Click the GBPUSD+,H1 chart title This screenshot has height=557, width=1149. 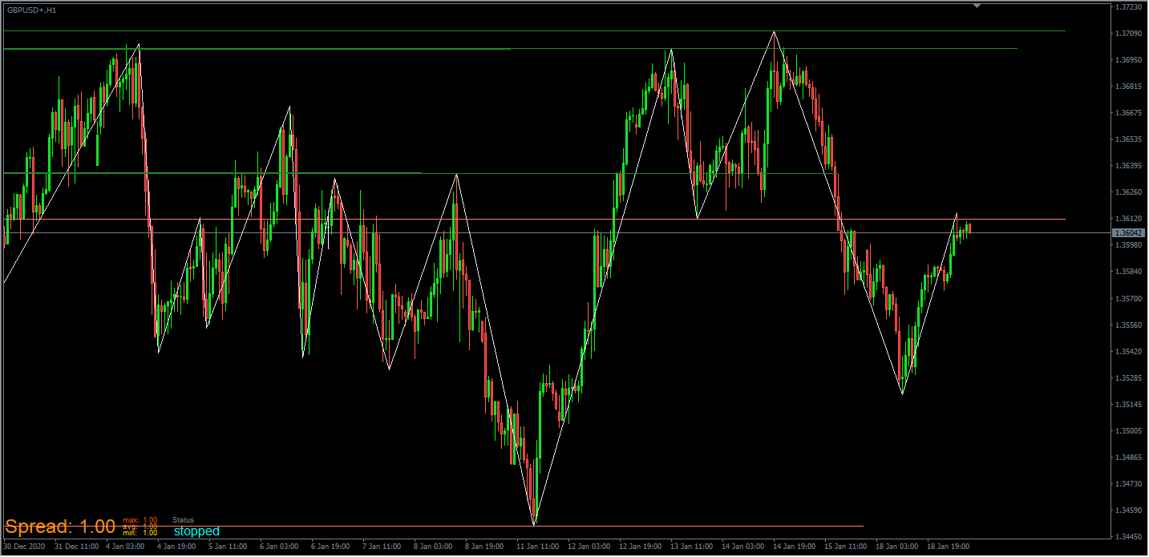click(x=32, y=10)
